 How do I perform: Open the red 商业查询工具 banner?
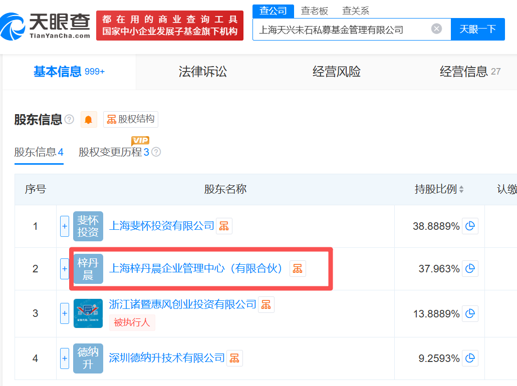pyautogui.click(x=170, y=26)
